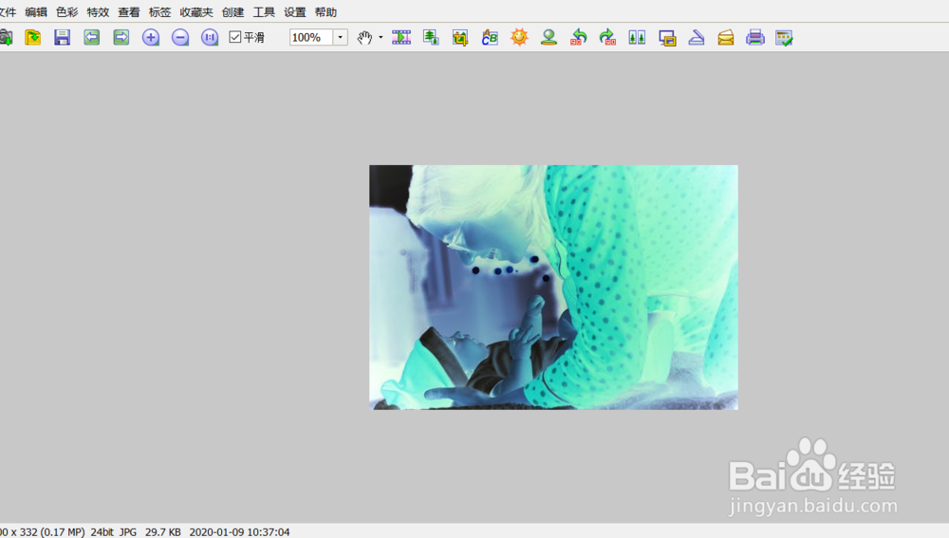Open the 特效 menu
This screenshot has height=538, width=949.
pos(98,12)
